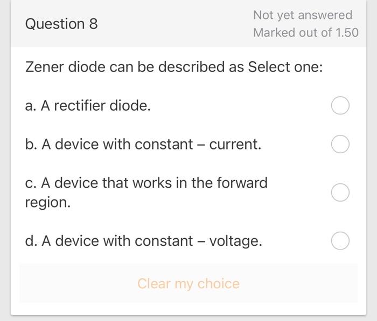Click answer text 'b. A device with constant – current.'
The height and width of the screenshot is (321, 377).
(x=143, y=145)
